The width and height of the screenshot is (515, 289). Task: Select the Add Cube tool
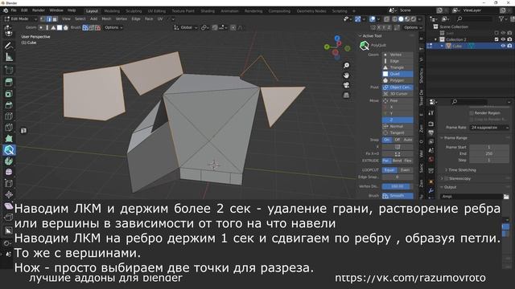[x=9, y=70]
